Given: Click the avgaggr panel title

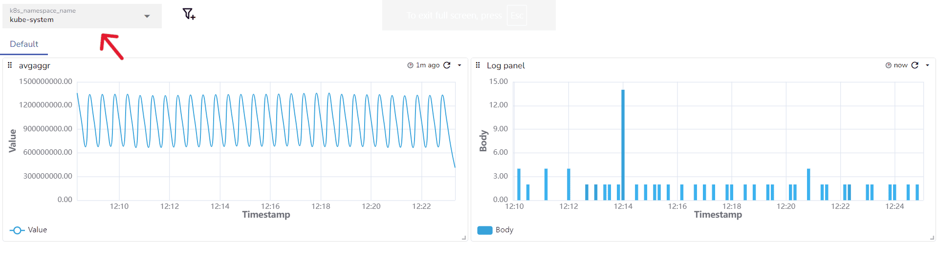Looking at the screenshot, I should [35, 65].
